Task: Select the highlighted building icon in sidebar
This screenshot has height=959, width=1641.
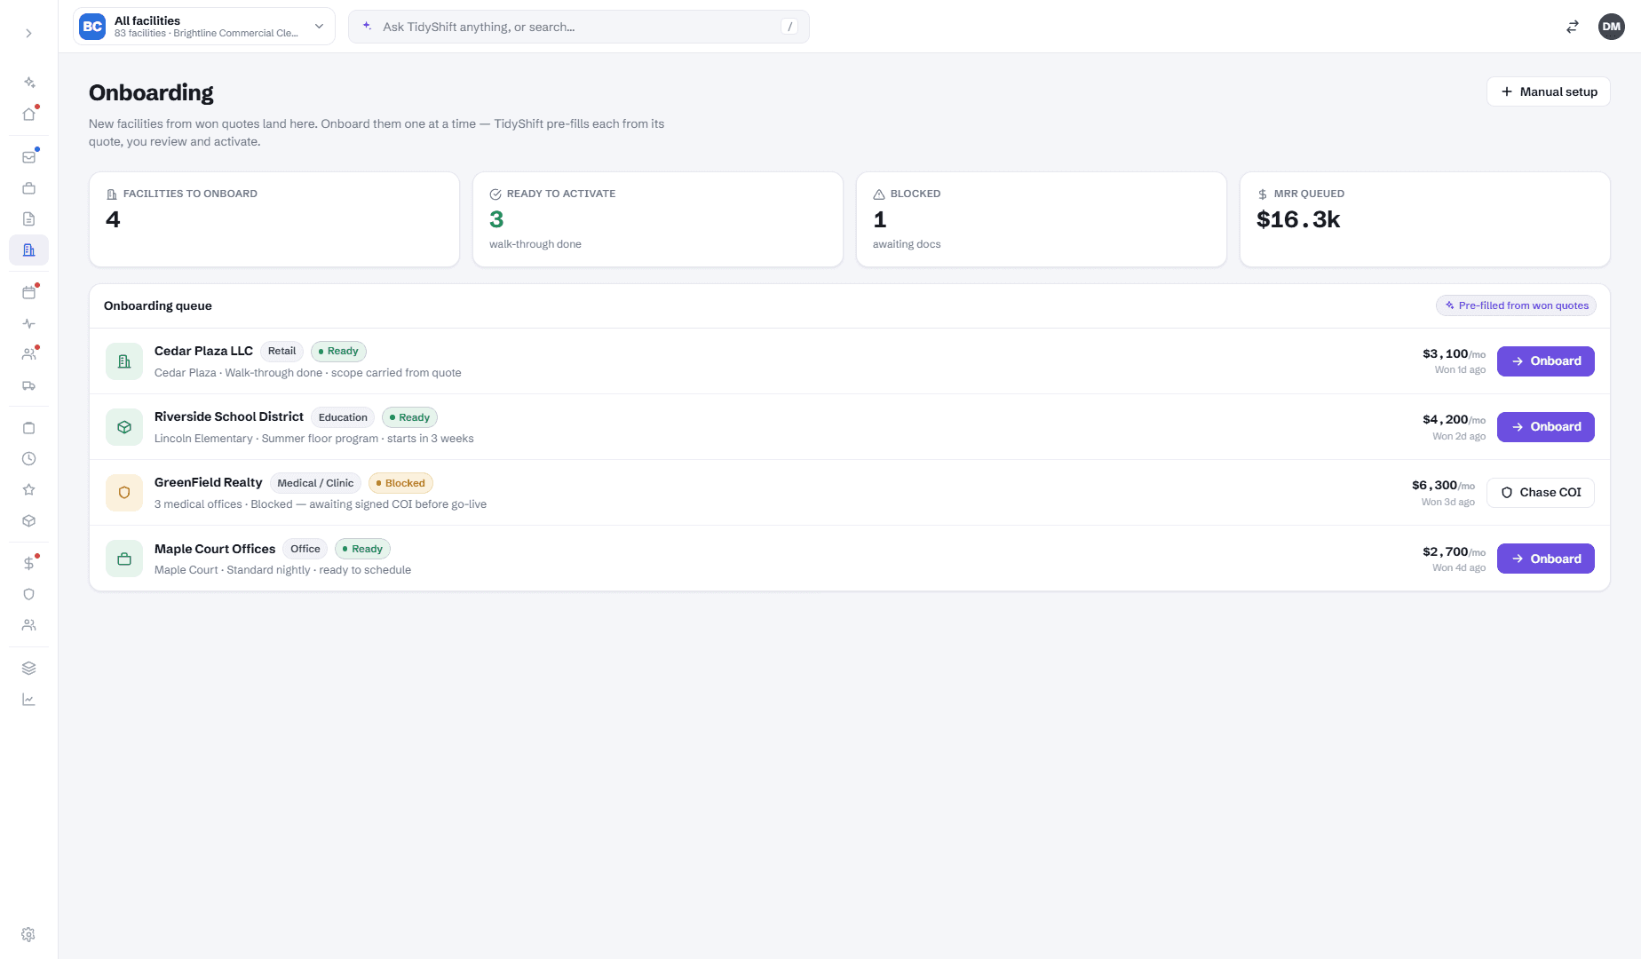Action: pyautogui.click(x=28, y=250)
